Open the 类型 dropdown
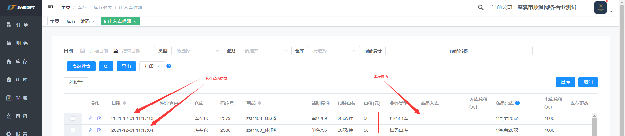 click(x=197, y=51)
